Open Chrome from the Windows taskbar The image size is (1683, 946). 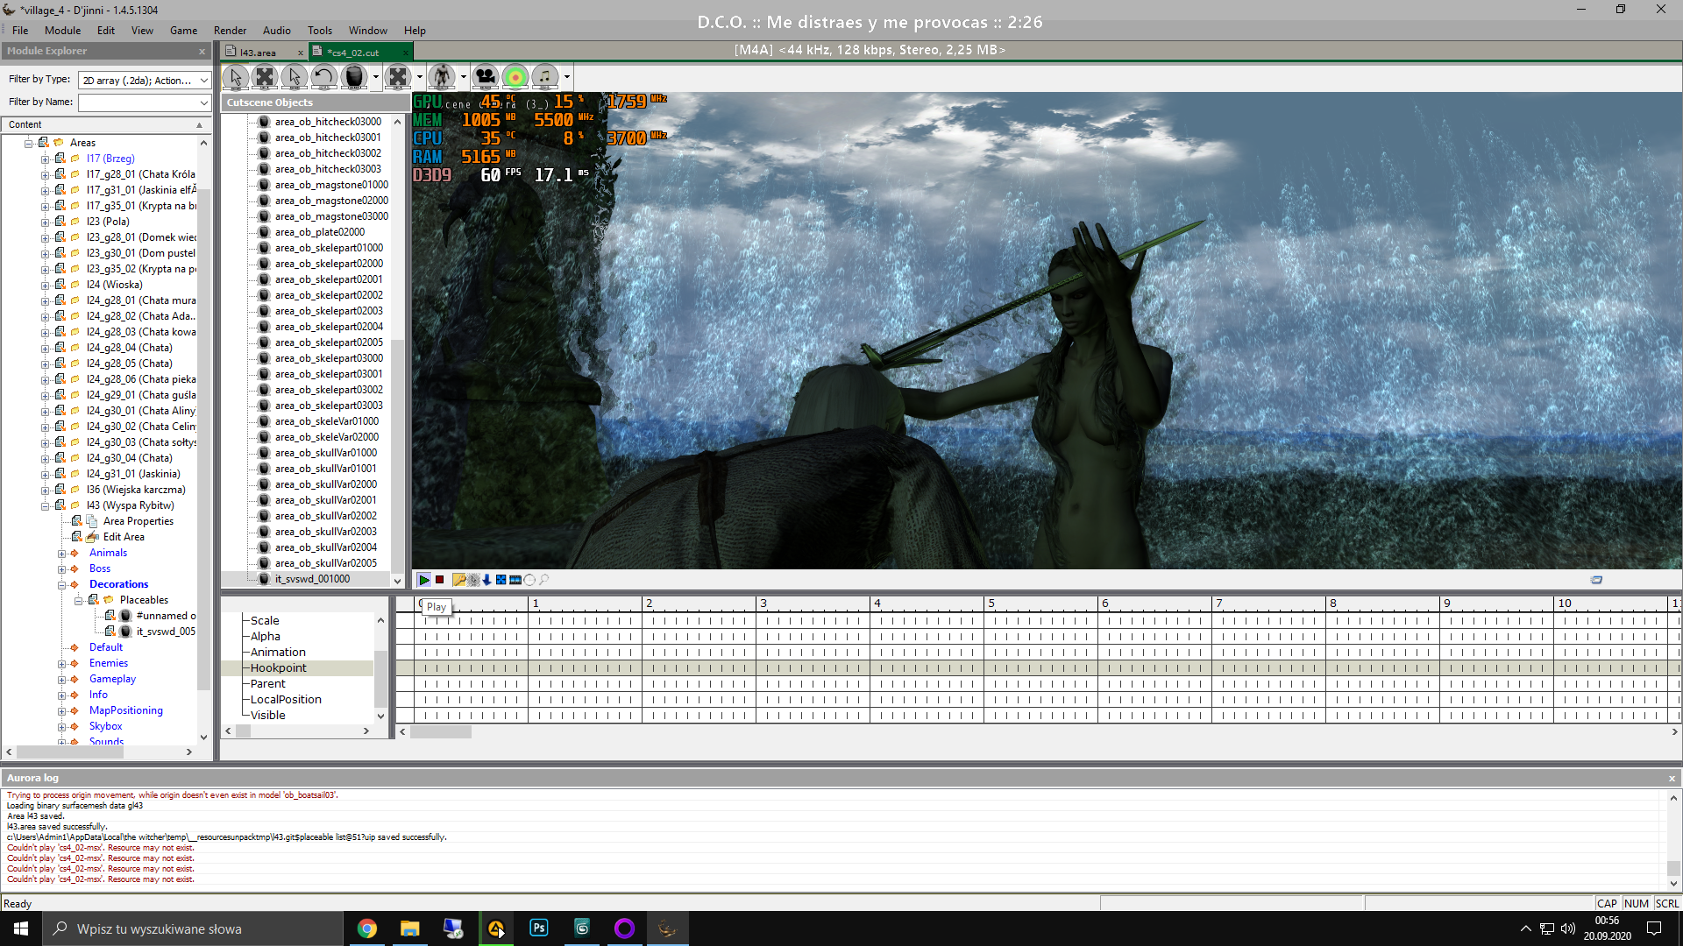point(367,928)
